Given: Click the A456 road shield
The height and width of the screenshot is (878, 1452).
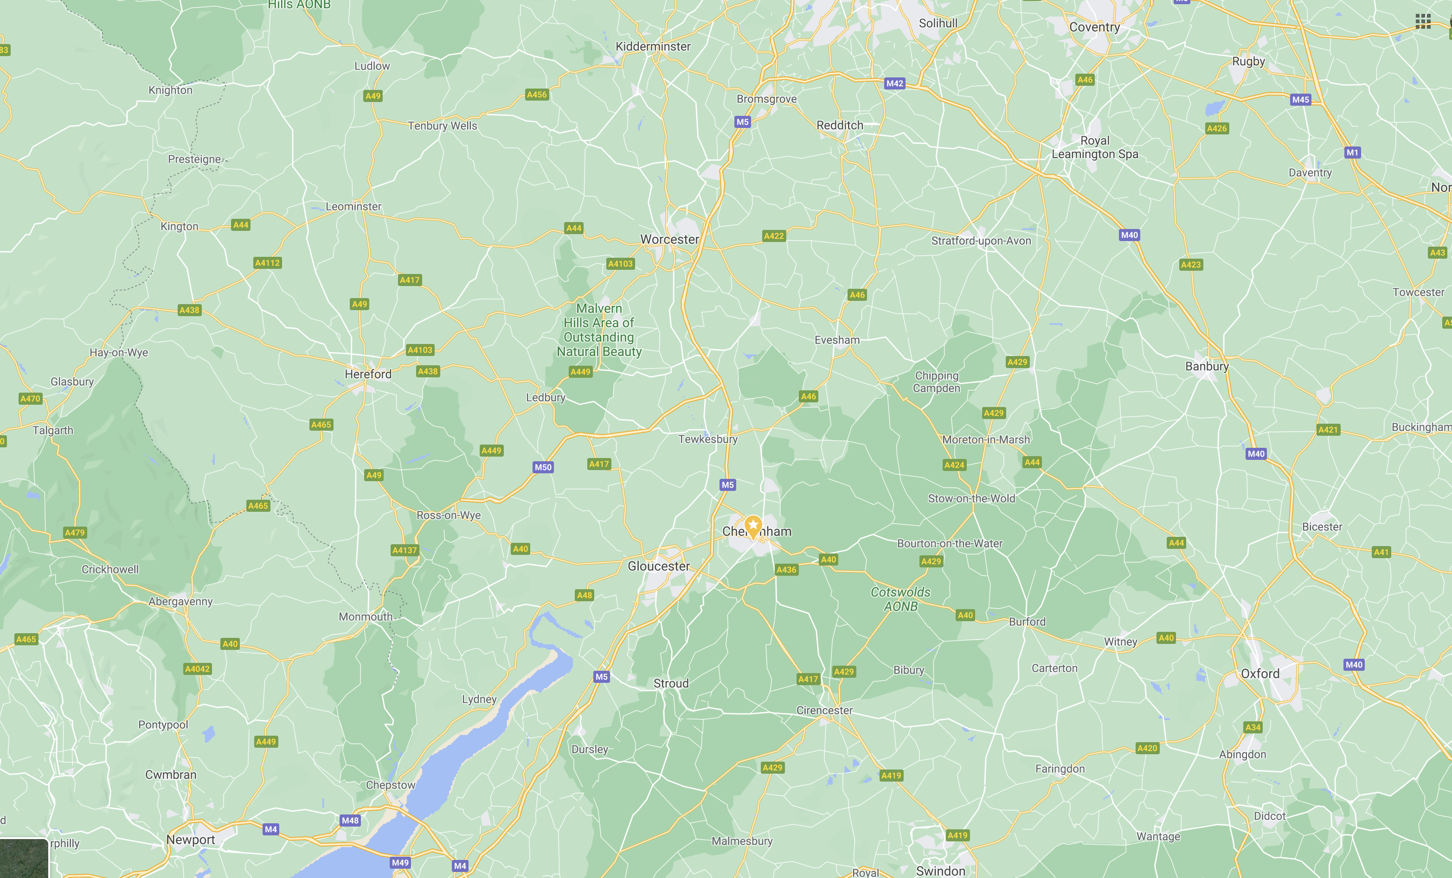Looking at the screenshot, I should pos(537,94).
